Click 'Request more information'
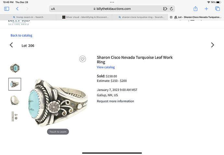Screen dimensions: 224x155 tap(116, 101)
